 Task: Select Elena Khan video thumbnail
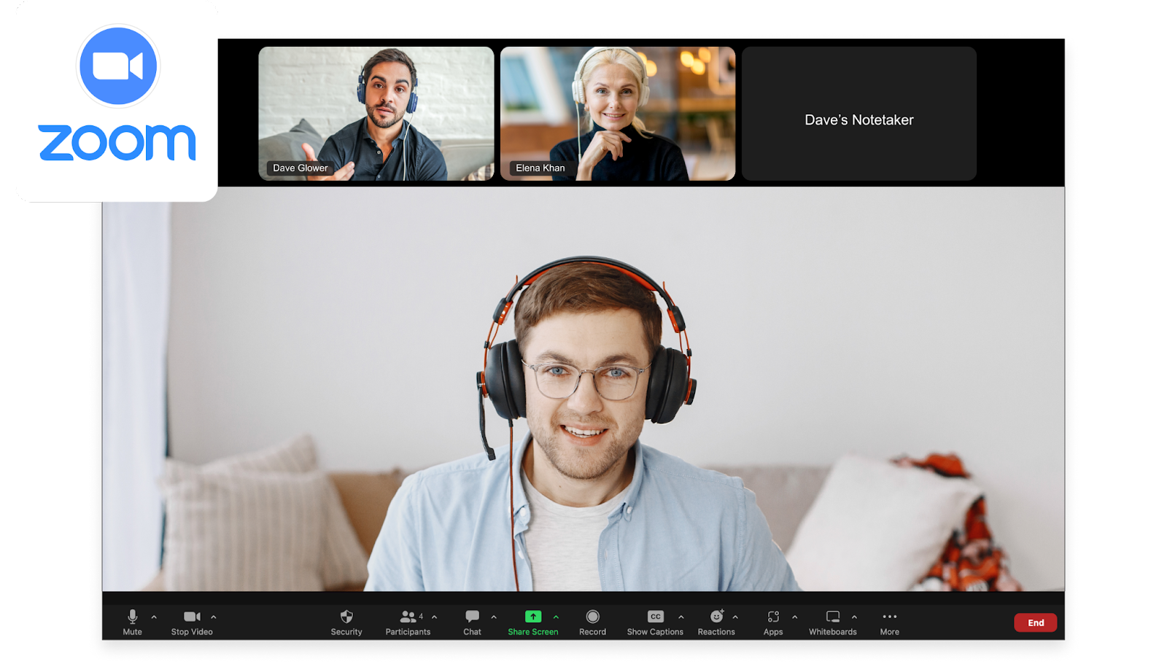[618, 114]
